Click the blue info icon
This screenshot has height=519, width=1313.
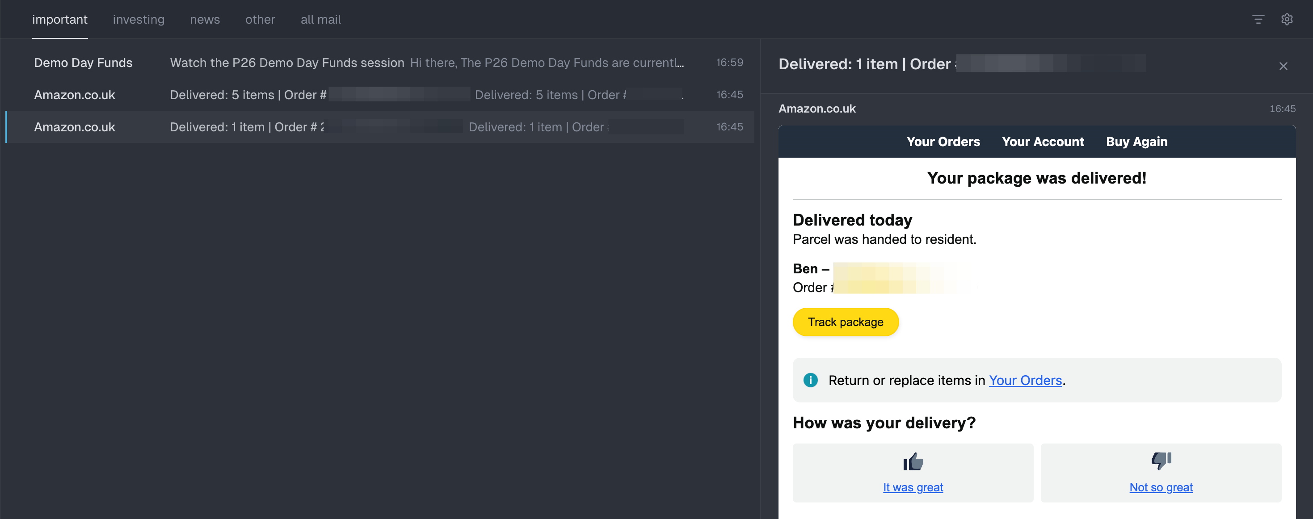[x=810, y=380]
